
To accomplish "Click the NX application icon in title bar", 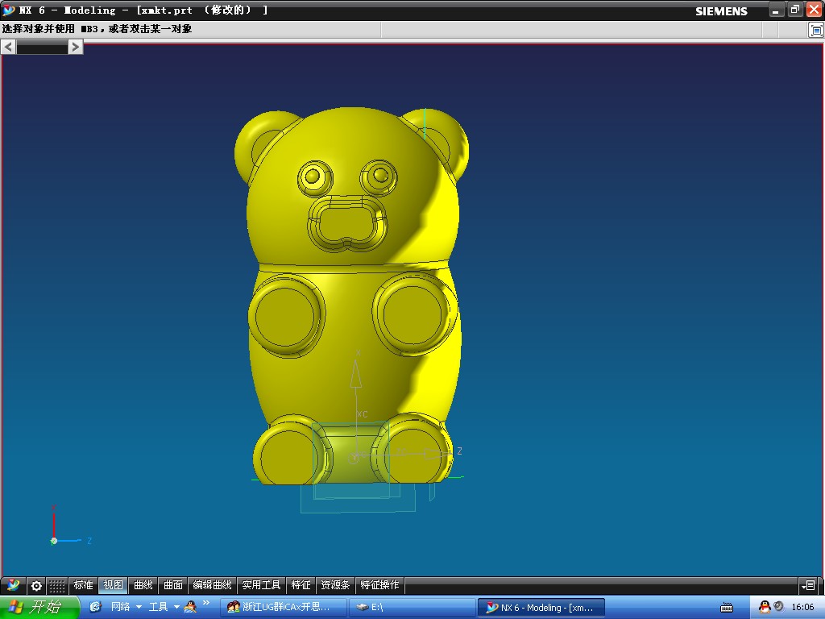I will pos(8,10).
